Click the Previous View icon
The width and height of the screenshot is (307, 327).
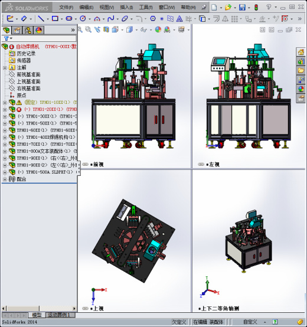(x=97, y=30)
